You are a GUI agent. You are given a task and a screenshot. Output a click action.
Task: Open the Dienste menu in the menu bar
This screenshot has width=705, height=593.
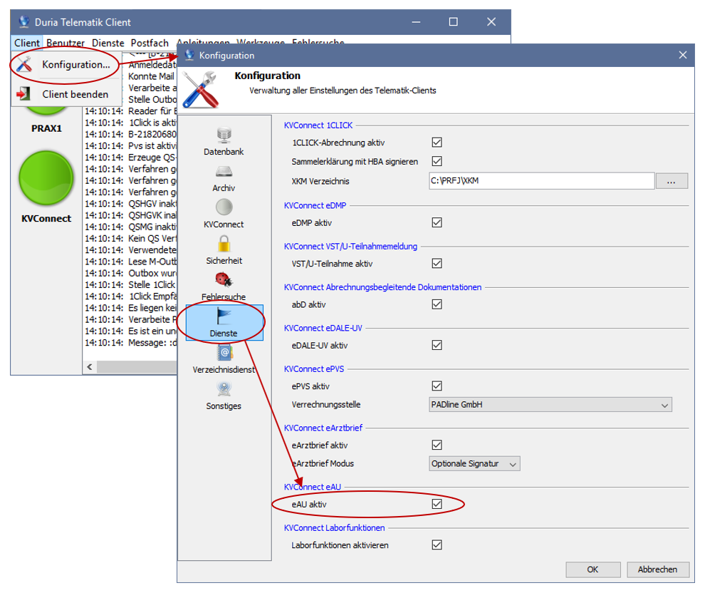pyautogui.click(x=108, y=43)
